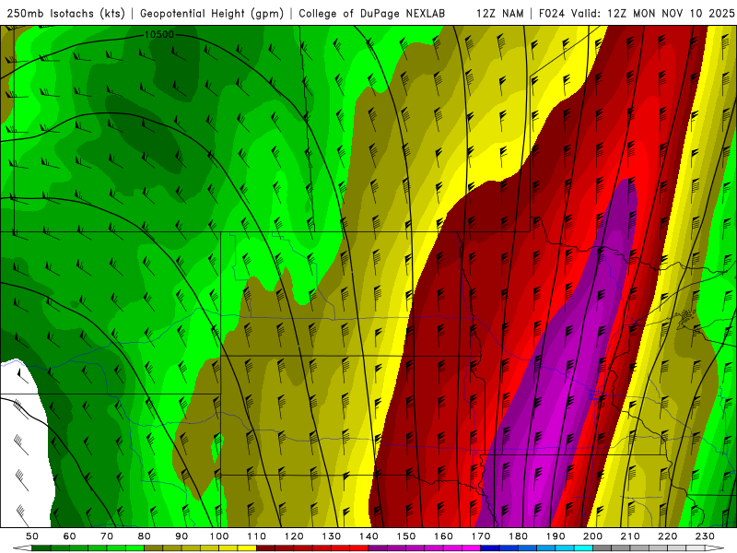The image size is (737, 553).
Task: Click the 10500 height contour label
Action: coord(158,35)
